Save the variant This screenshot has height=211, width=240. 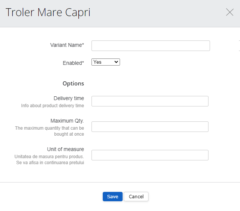click(112, 197)
